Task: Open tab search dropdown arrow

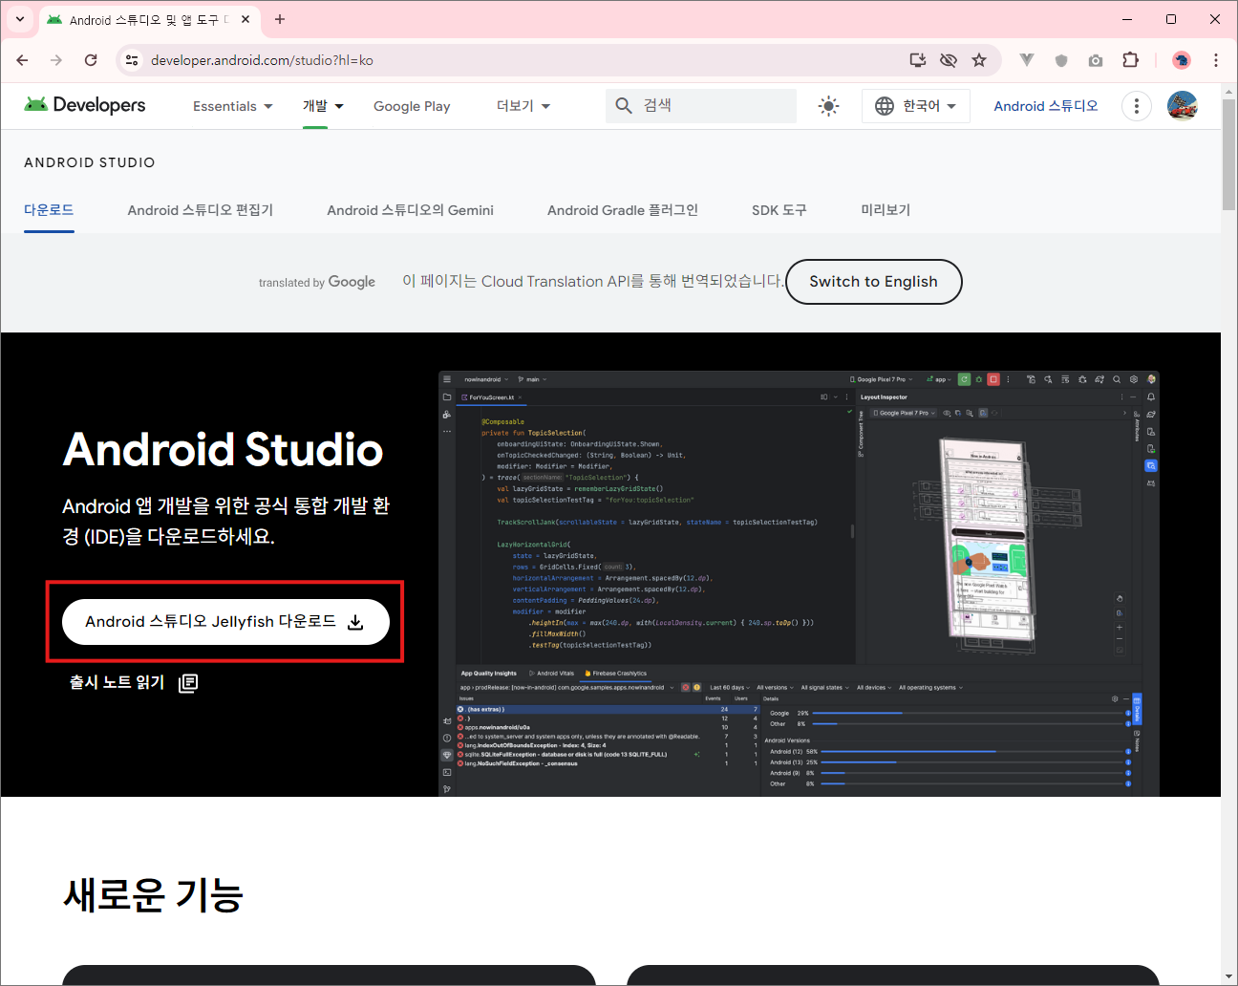Action: coord(19,19)
